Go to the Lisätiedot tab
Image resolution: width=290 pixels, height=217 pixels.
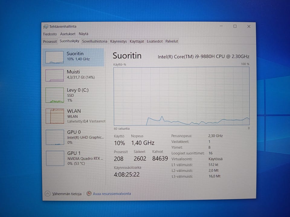click(155, 41)
